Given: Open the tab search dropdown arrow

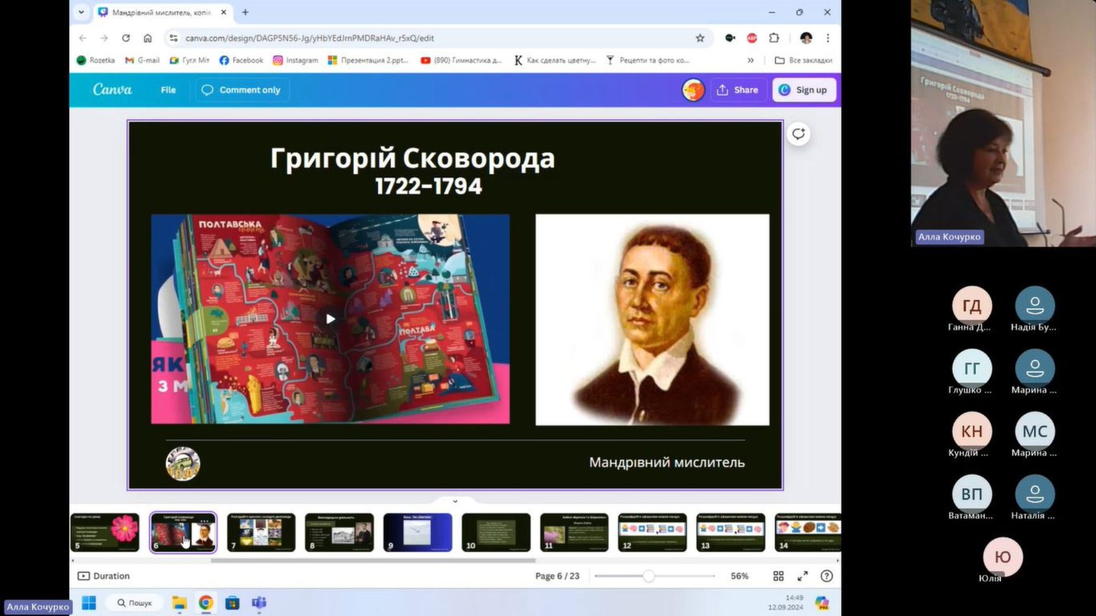Looking at the screenshot, I should pos(81,12).
